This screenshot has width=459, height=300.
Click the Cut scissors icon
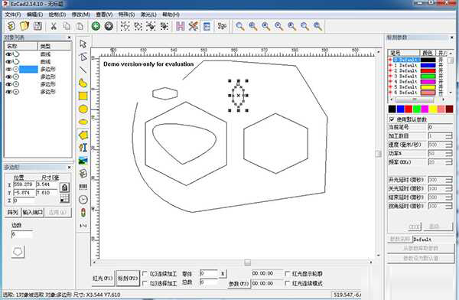(54, 26)
